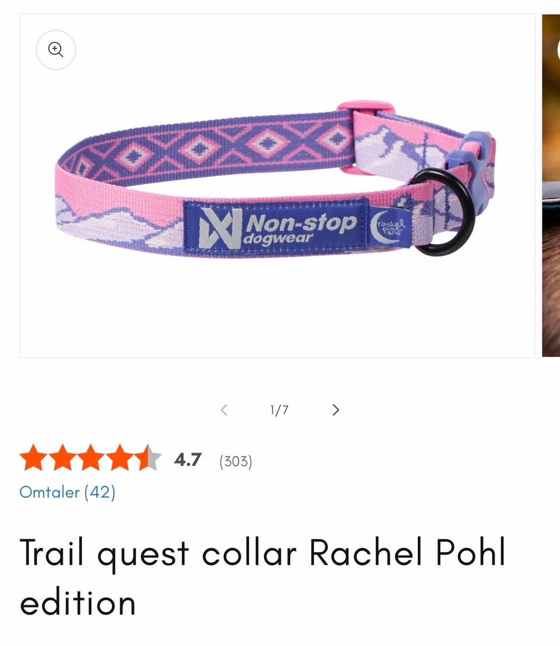Viewport: 560px width, 646px height.
Task: Click the (303) ratings count
Action: 236,461
